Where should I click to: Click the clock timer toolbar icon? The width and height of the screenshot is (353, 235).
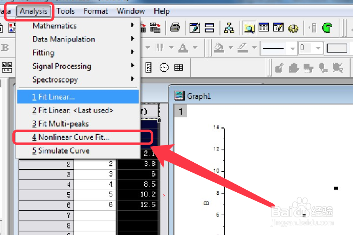(164, 67)
